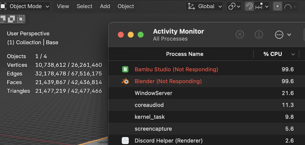
Task: Select the coreaudiod process row
Action: (x=207, y=105)
